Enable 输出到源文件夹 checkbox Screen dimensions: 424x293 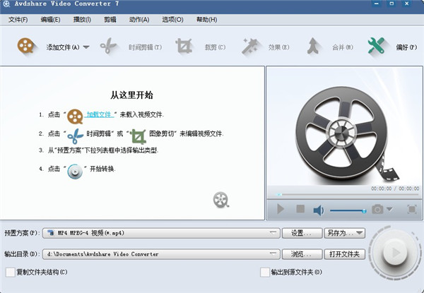(x=265, y=273)
